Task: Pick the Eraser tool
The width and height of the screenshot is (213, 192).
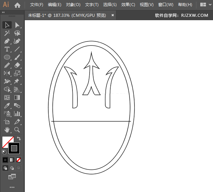Action: [x=17, y=66]
